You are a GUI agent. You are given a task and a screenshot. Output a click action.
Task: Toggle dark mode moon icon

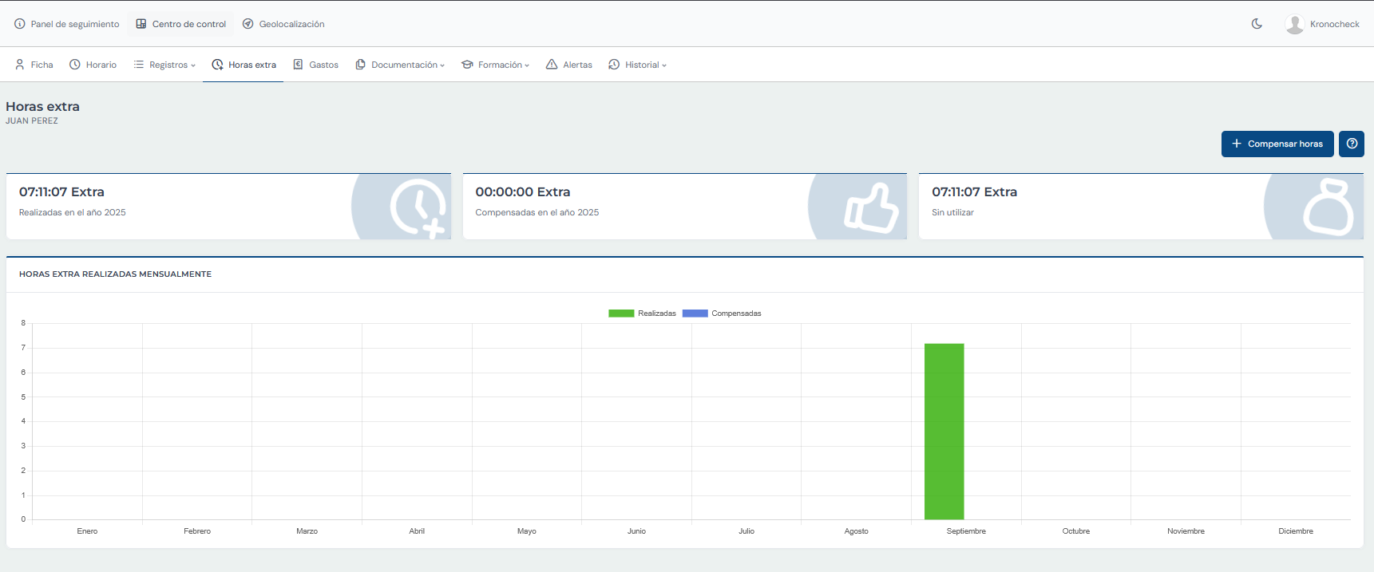[1257, 24]
